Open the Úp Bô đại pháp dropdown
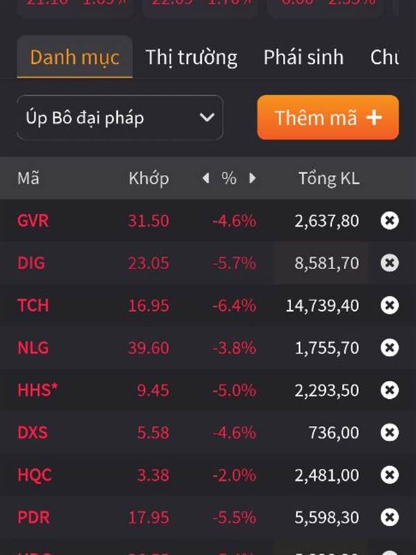Viewport: 416px width, 555px height. pos(120,117)
